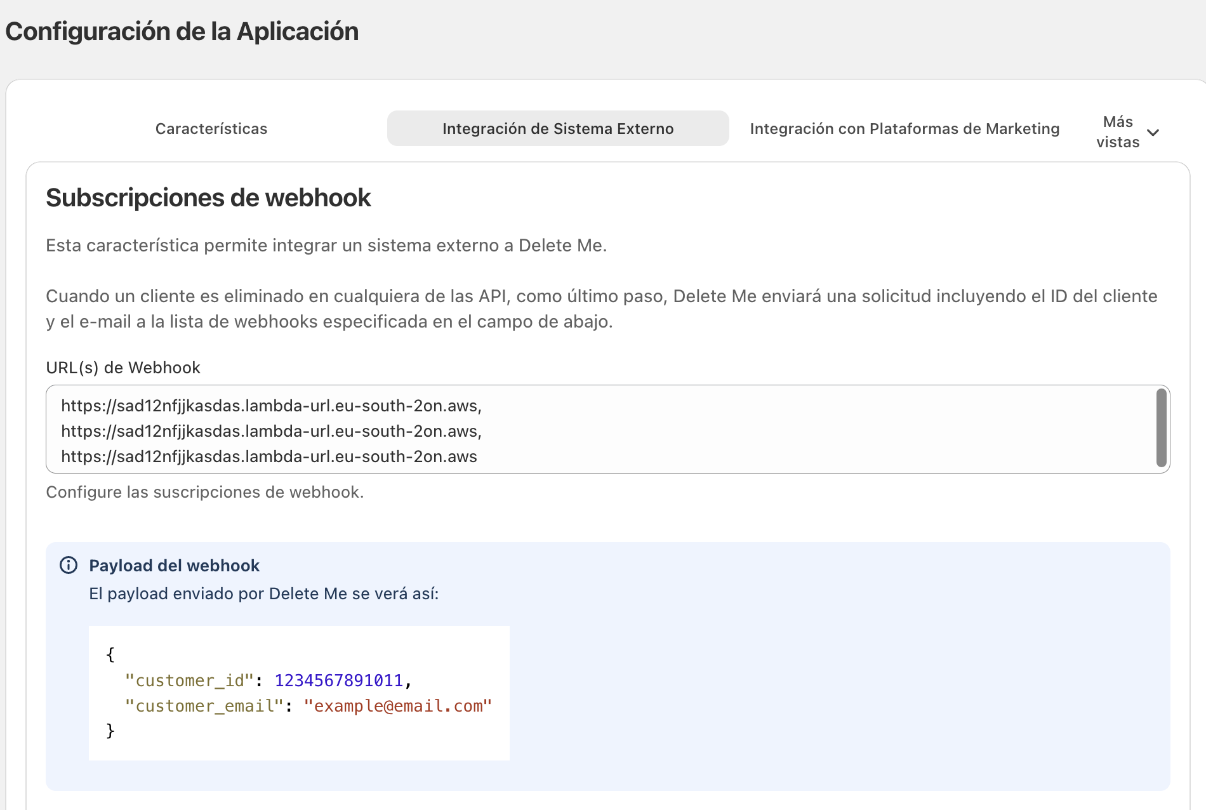Click the URL(s) de Webhook label
Screen dimensions: 1206x810
coord(123,368)
